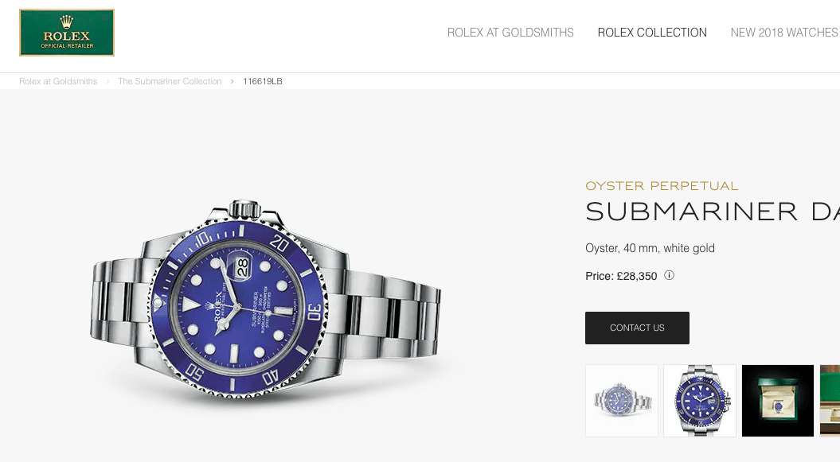Viewport: 840px width, 462px height.
Task: Select the front-facing watch thumbnail
Action: (700, 401)
